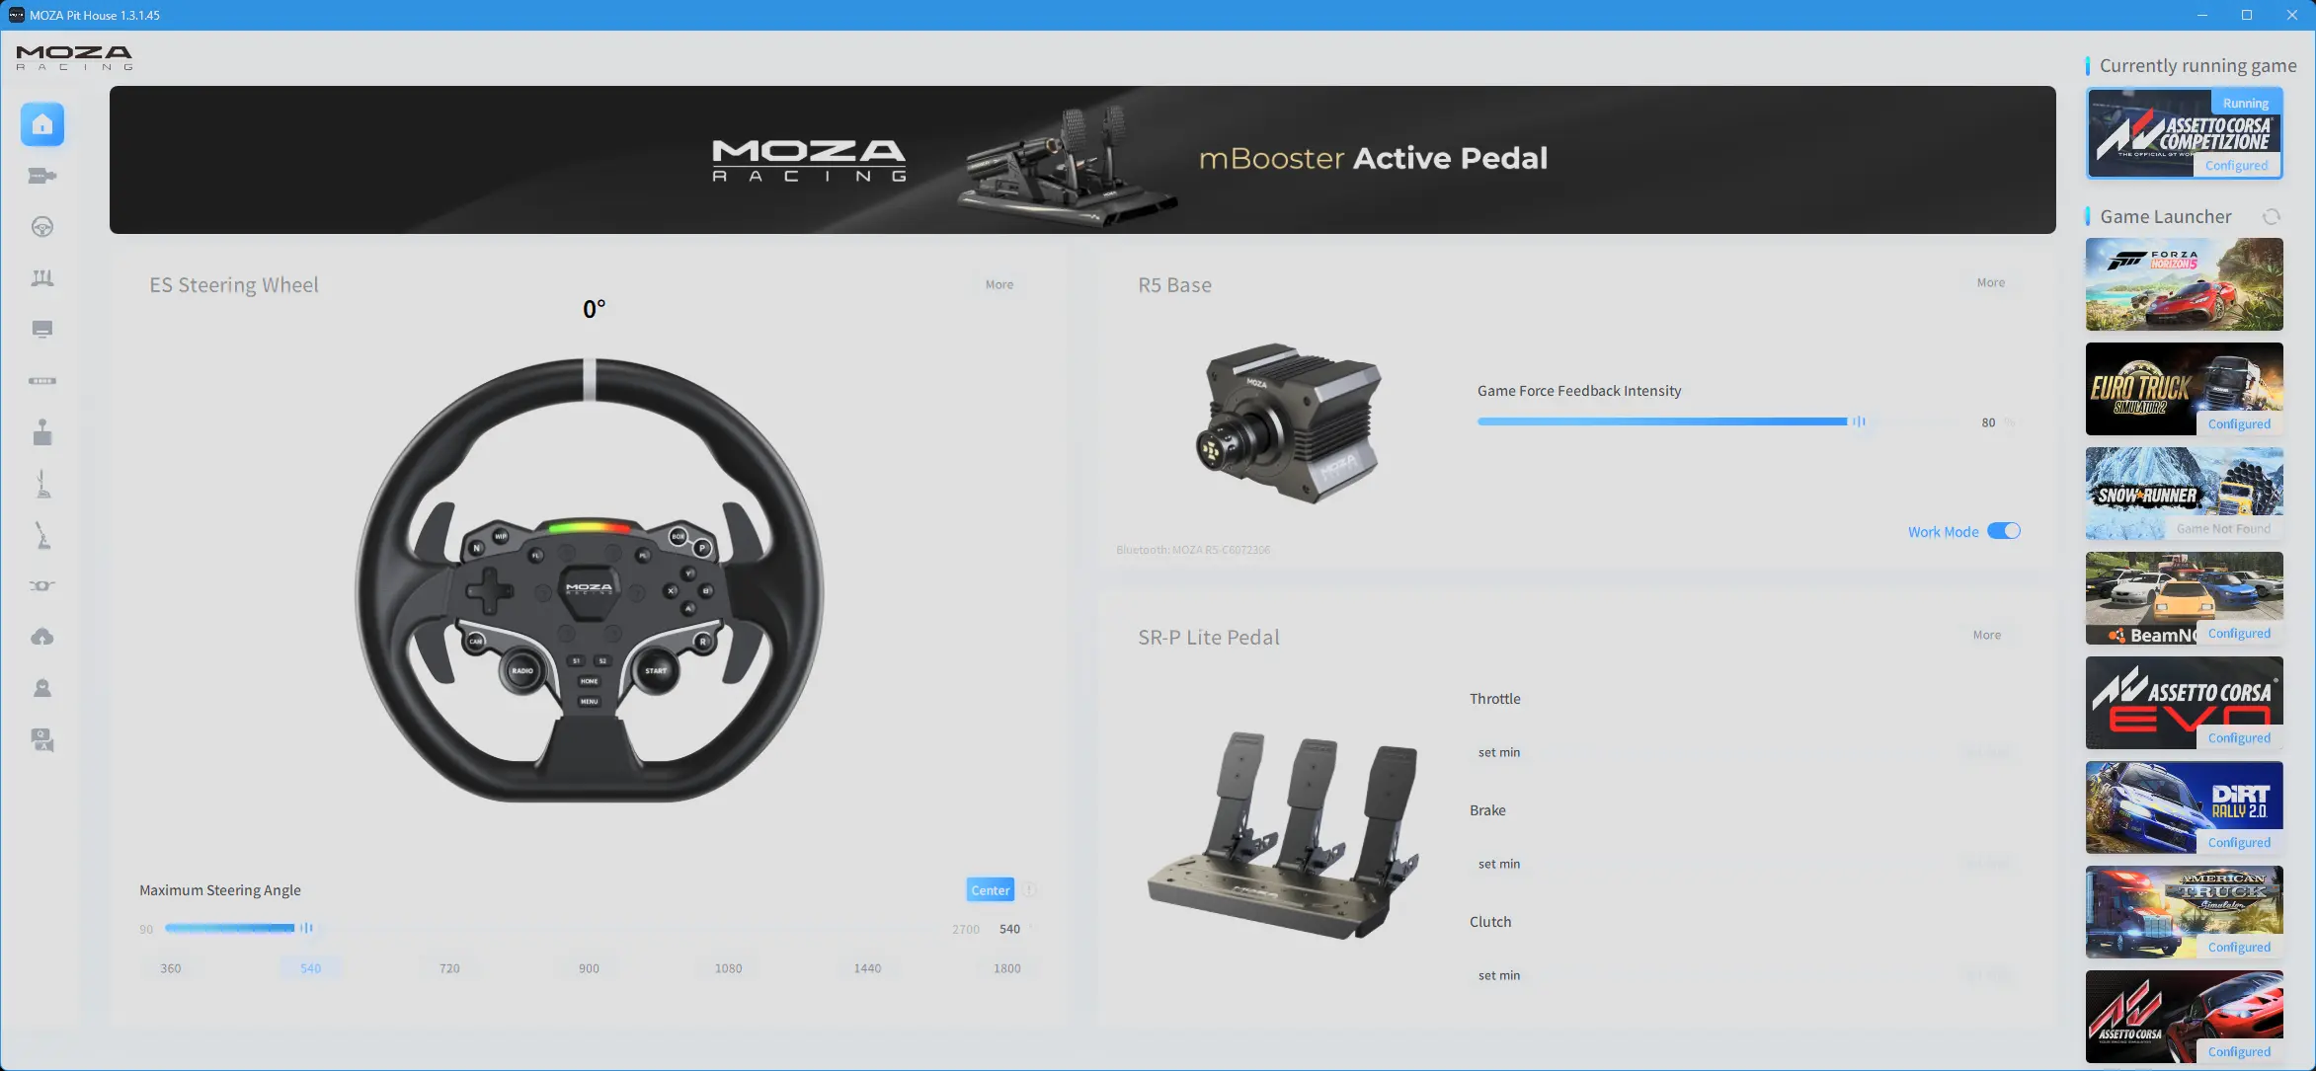Launch Forza Horizon 5
2316x1071 pixels.
click(2185, 284)
